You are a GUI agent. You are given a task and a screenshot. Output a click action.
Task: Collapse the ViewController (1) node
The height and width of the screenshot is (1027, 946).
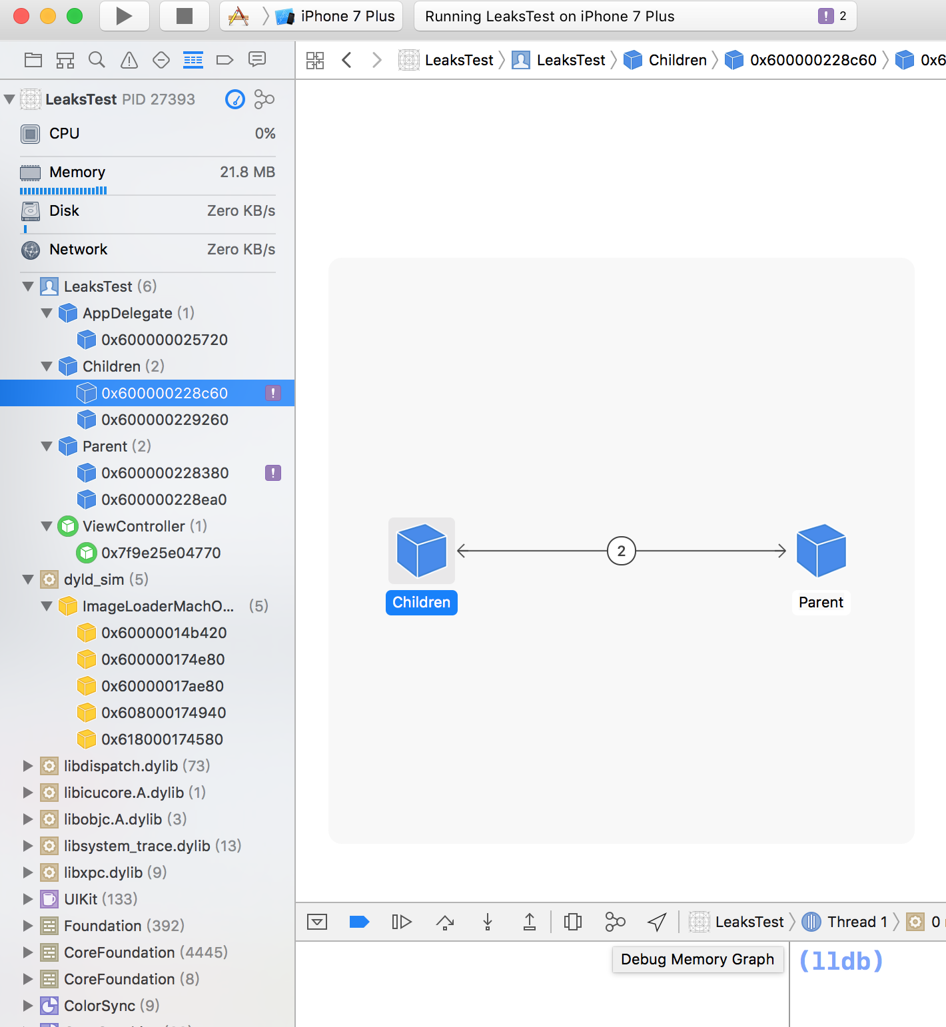click(x=47, y=526)
